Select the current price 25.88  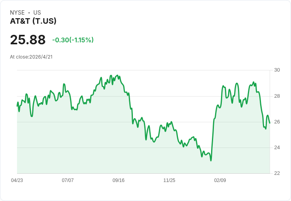(x=28, y=40)
